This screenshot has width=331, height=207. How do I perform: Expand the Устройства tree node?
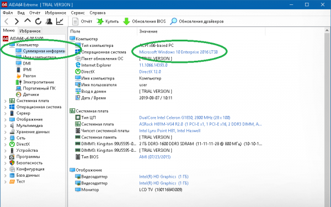(x=6, y=151)
